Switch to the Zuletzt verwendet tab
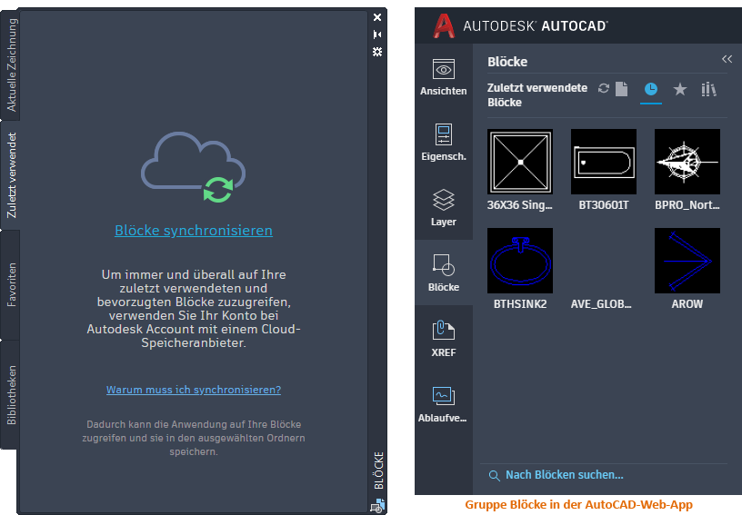This screenshot has width=742, height=515. (11, 175)
